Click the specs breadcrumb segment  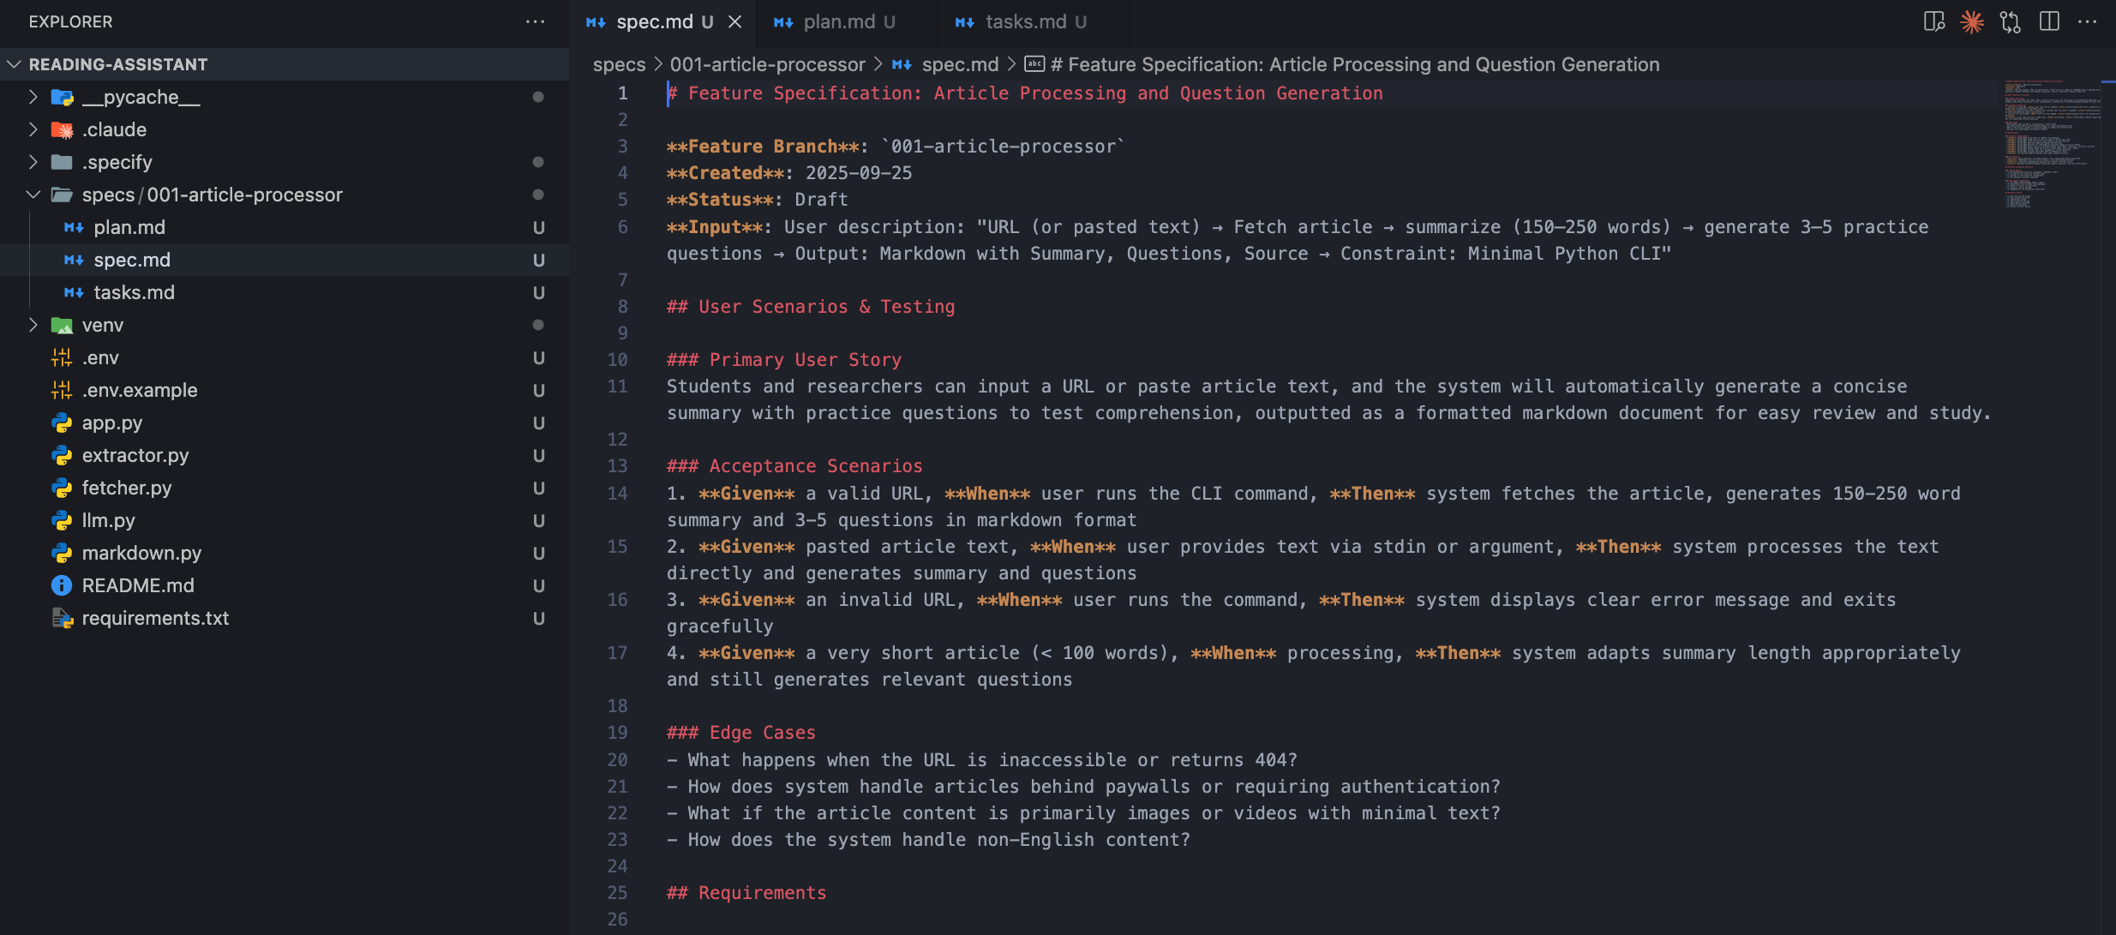pyautogui.click(x=619, y=64)
